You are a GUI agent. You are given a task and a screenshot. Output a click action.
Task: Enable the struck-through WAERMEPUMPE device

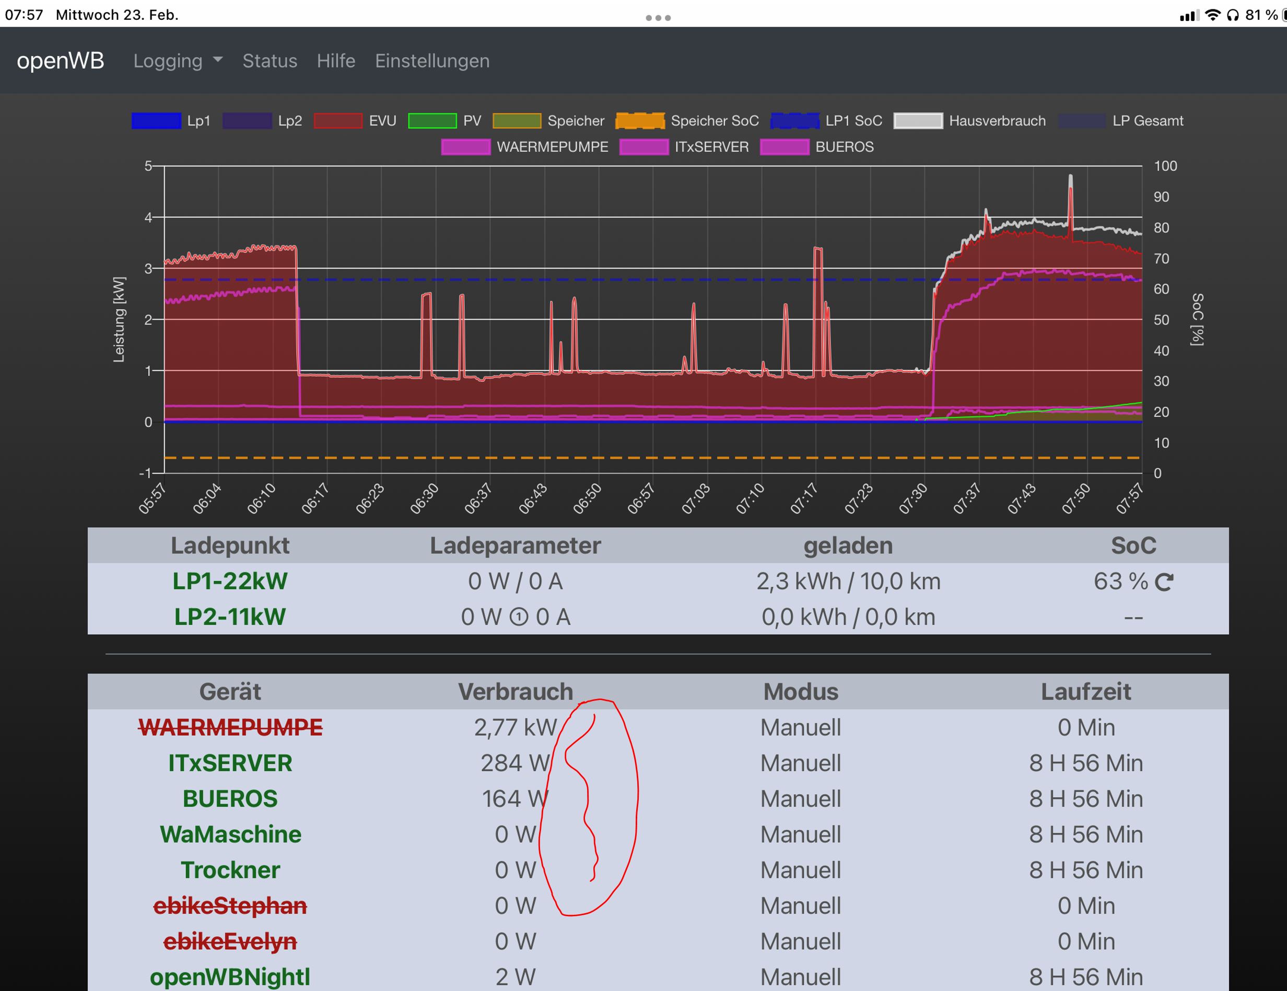230,728
